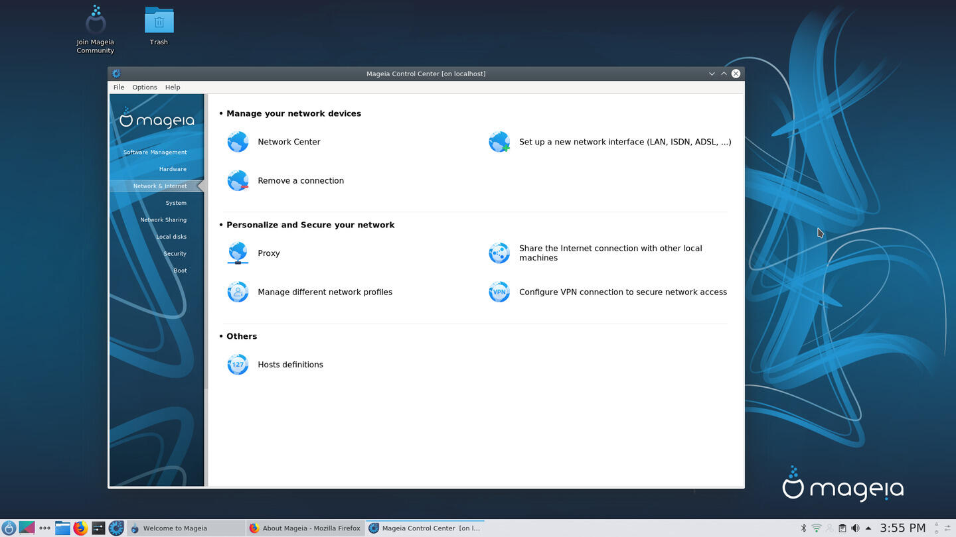Open the Options menu
956x537 pixels.
tap(145, 88)
